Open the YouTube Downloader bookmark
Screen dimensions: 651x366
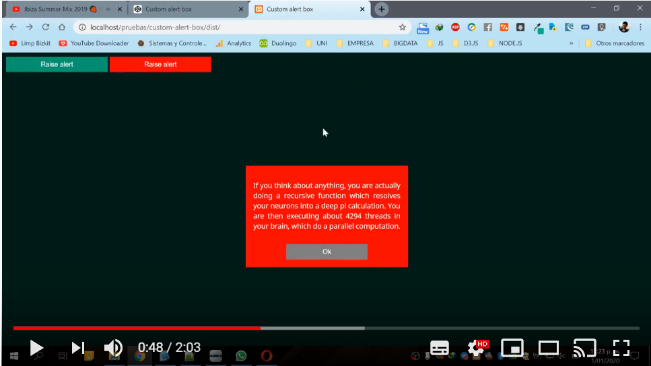point(94,43)
